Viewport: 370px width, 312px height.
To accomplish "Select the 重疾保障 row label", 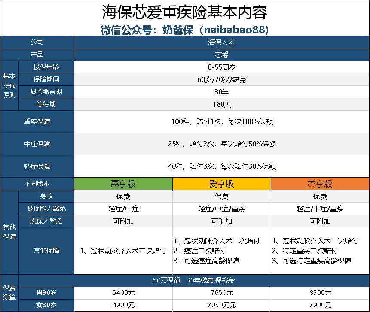I will 37,121.
